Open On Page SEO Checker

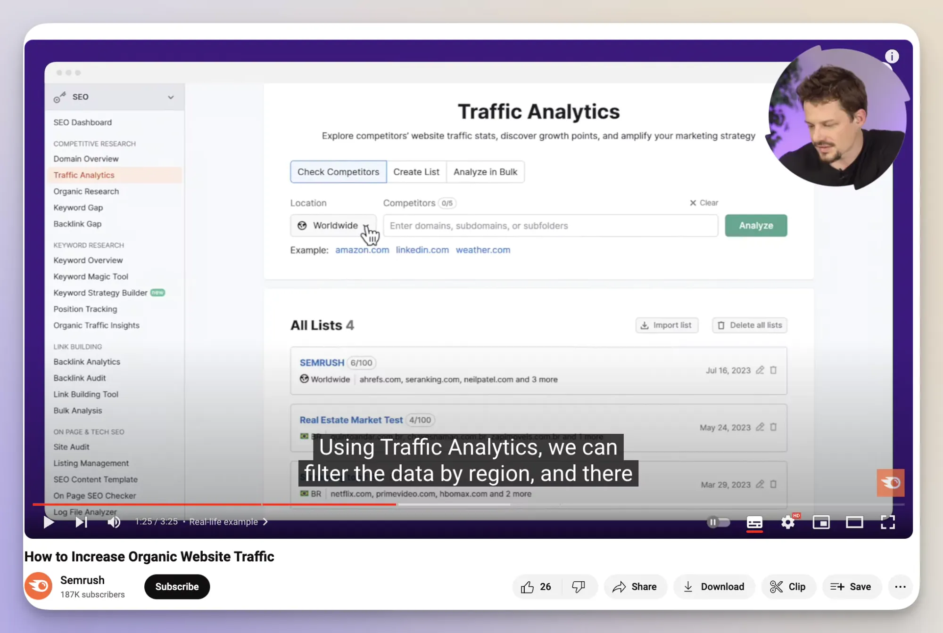95,496
